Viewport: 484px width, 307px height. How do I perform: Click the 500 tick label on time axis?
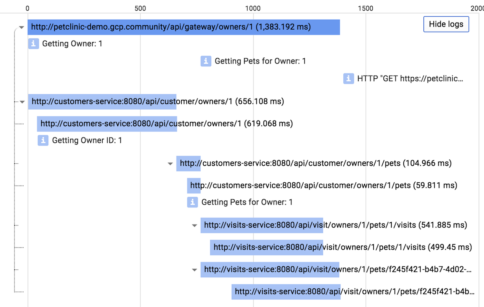pyautogui.click(x=140, y=8)
